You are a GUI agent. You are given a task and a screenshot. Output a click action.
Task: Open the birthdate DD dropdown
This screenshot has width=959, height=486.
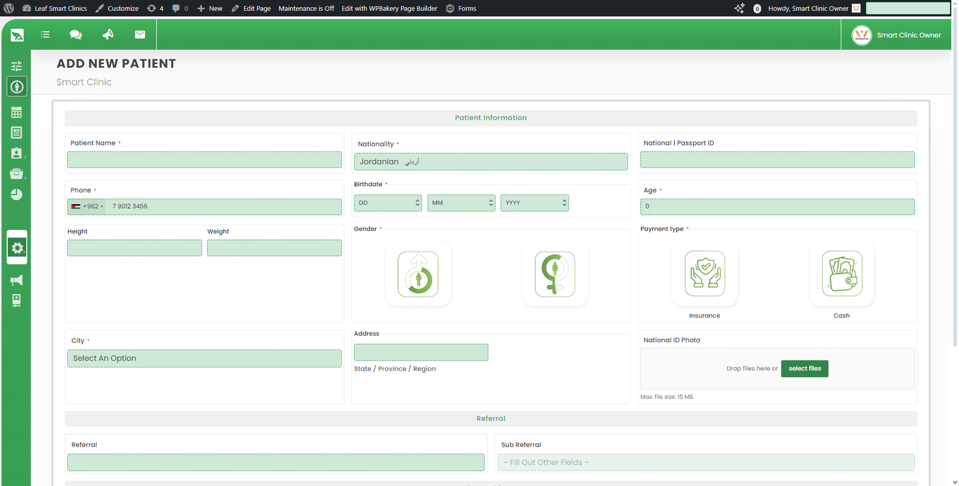[x=388, y=203]
